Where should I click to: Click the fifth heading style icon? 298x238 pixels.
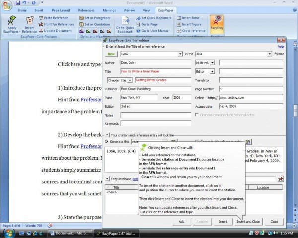109,31
